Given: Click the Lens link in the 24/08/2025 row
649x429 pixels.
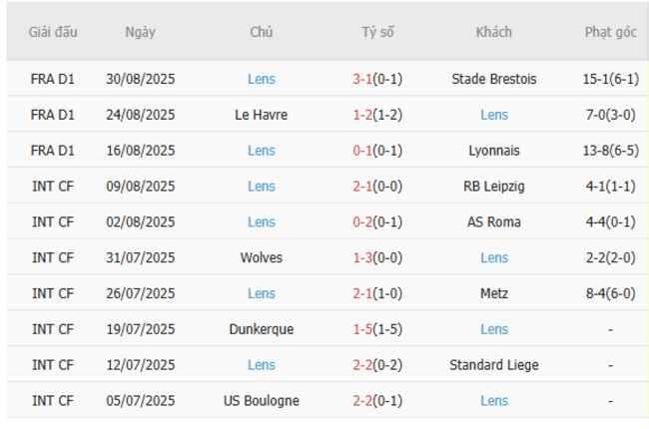Looking at the screenshot, I should click(x=493, y=115).
